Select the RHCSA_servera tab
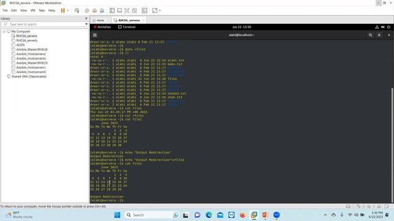This screenshot has width=394, height=221. pos(129,20)
